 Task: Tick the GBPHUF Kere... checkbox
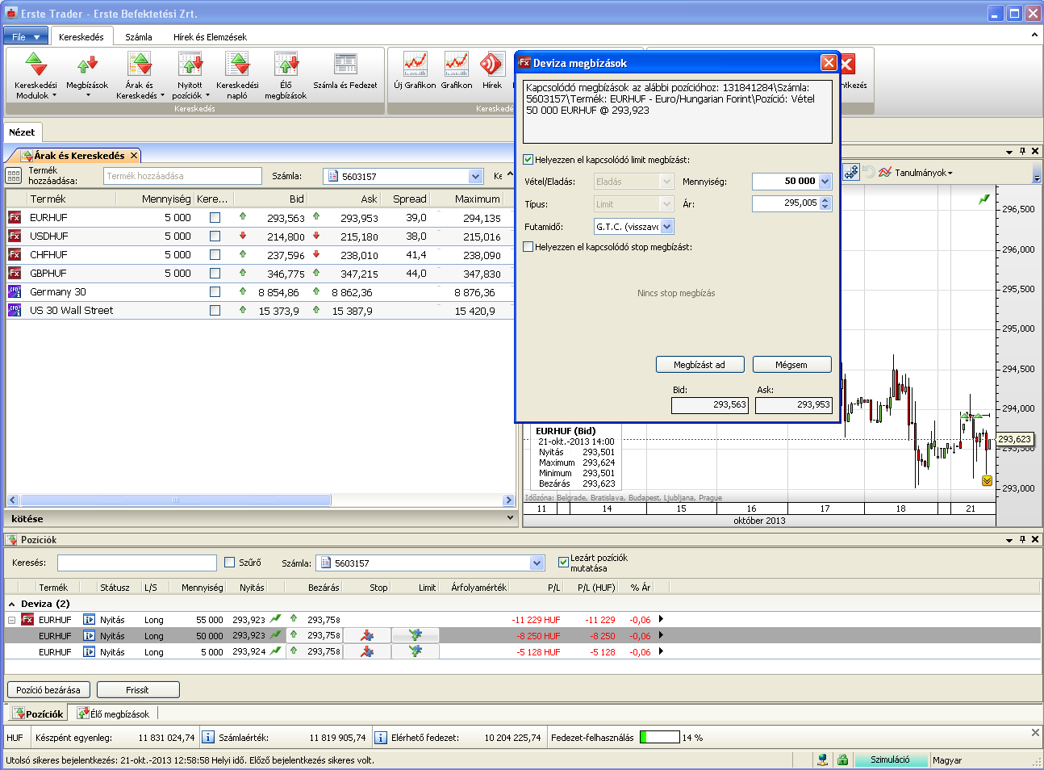[215, 273]
